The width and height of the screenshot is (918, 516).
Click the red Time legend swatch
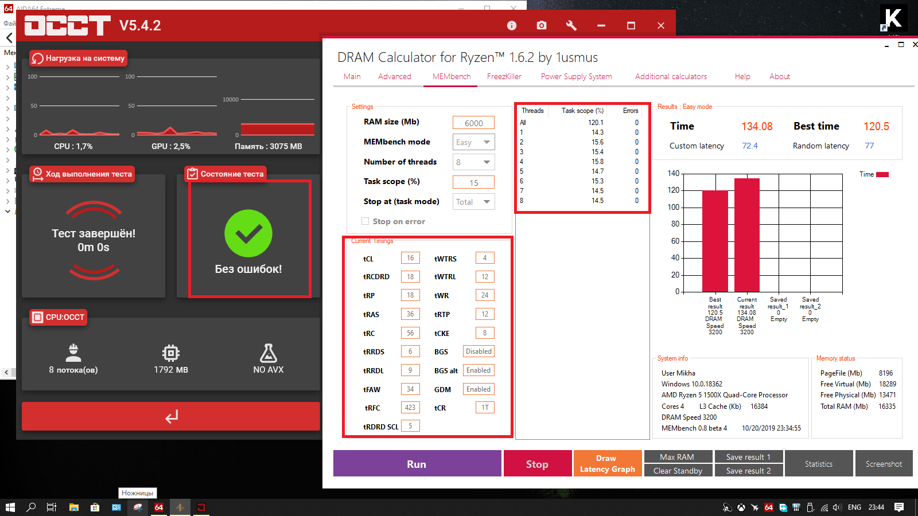[x=882, y=174]
